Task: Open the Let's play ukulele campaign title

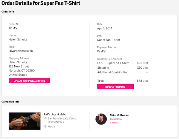Action: [55, 114]
